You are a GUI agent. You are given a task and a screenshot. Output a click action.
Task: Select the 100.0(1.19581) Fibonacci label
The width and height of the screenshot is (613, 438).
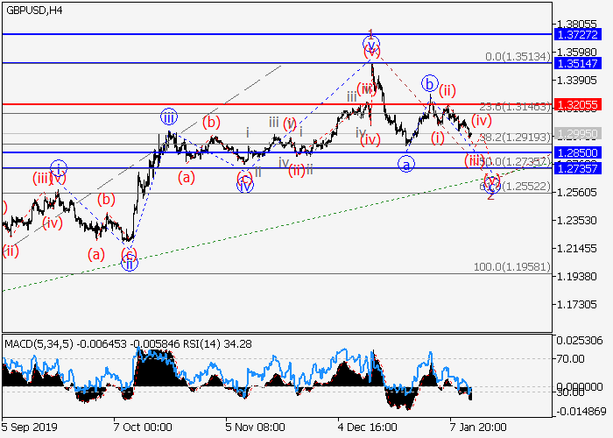(511, 266)
